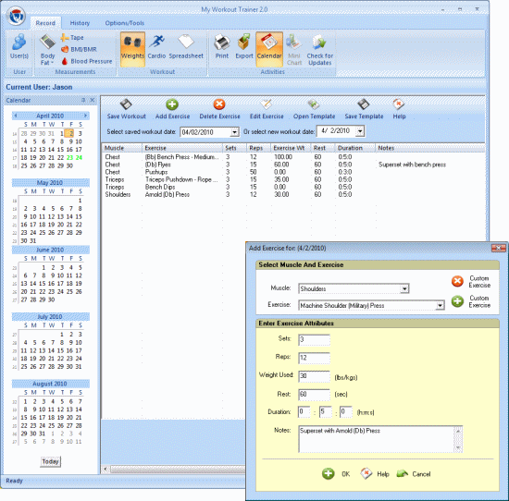The height and width of the screenshot is (501, 509).
Task: Toggle the Weights workout button
Action: coord(132,49)
